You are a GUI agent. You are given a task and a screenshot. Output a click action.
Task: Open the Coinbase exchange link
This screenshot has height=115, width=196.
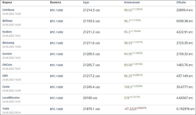[x=8, y=10]
